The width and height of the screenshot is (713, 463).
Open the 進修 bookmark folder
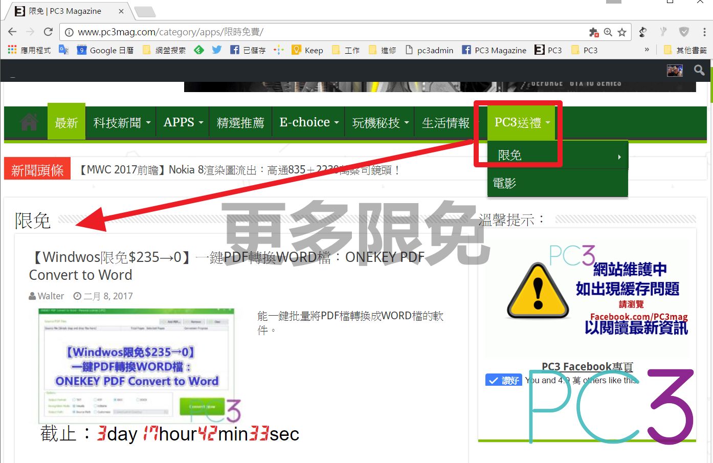click(x=383, y=50)
